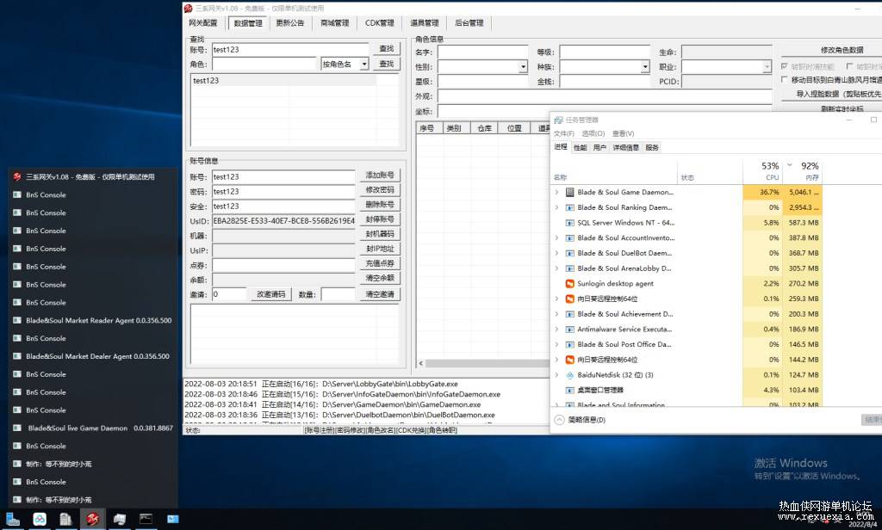Select Blade&Soul Market Reader Agent in the window list
The height and width of the screenshot is (530, 882).
92,320
